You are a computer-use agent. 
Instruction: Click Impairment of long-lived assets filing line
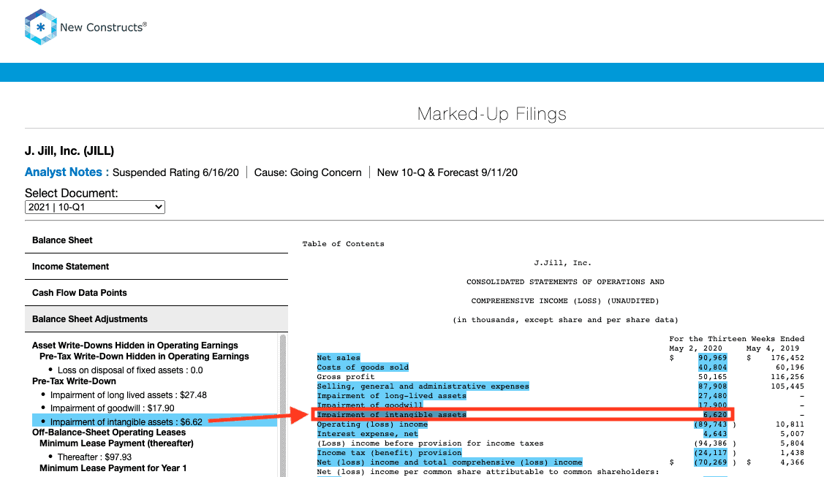pyautogui.click(x=391, y=396)
